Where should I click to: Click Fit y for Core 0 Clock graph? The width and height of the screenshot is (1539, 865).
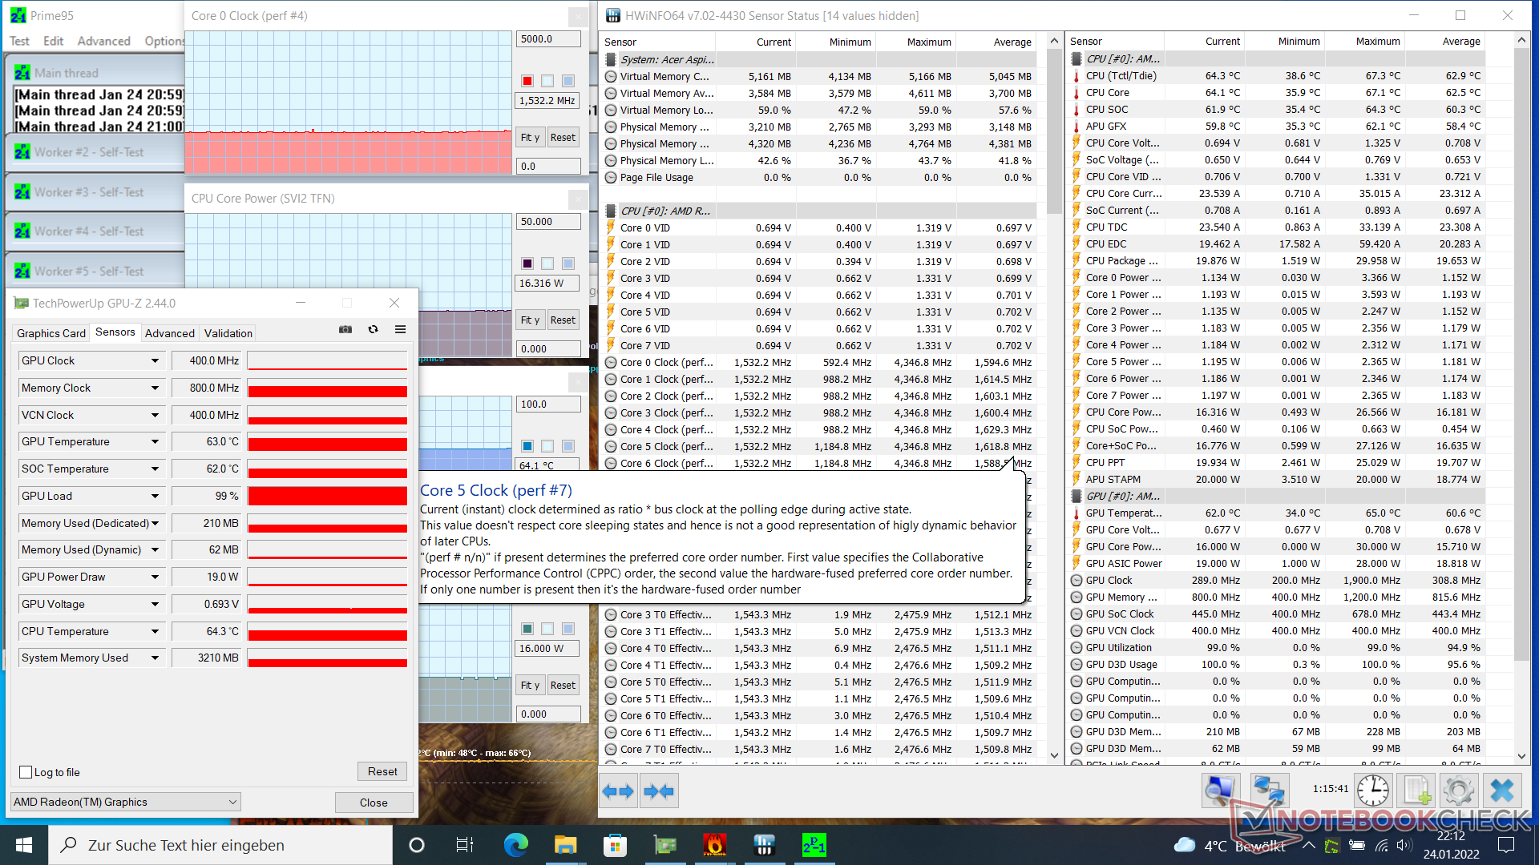pyautogui.click(x=529, y=137)
